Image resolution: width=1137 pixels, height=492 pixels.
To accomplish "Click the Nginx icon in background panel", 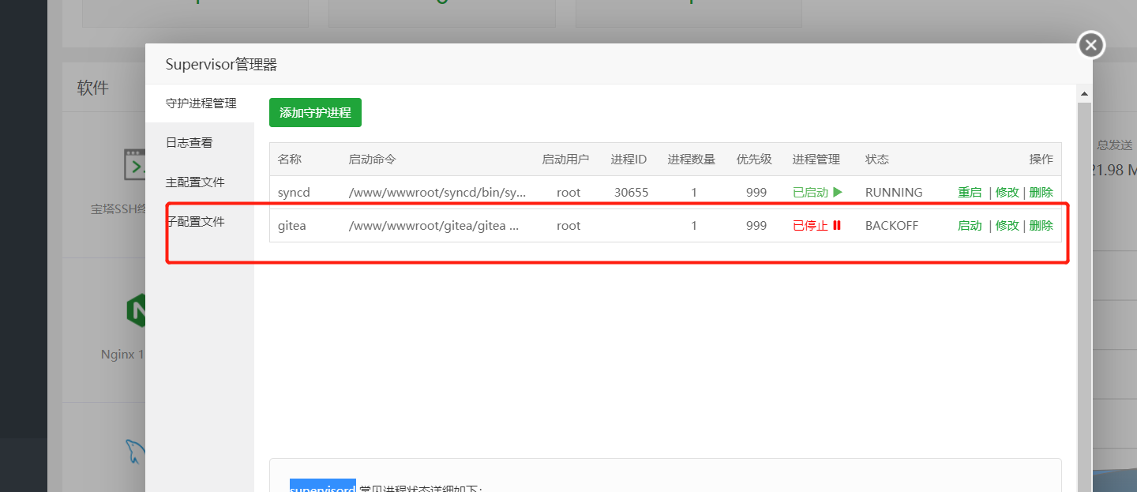I will (x=135, y=310).
